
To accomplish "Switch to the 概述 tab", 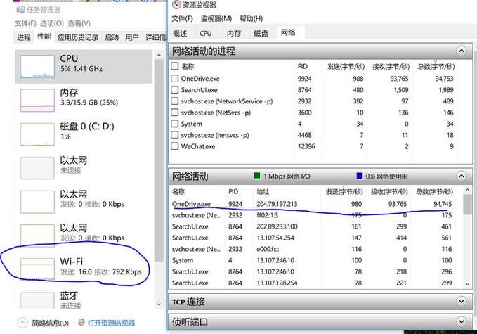I will point(180,33).
